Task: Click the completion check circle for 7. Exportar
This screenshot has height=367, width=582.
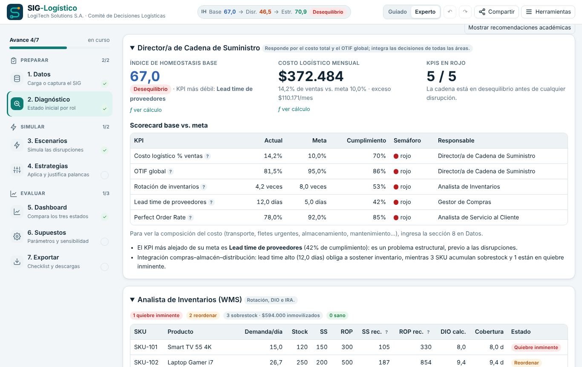Action: point(104,267)
